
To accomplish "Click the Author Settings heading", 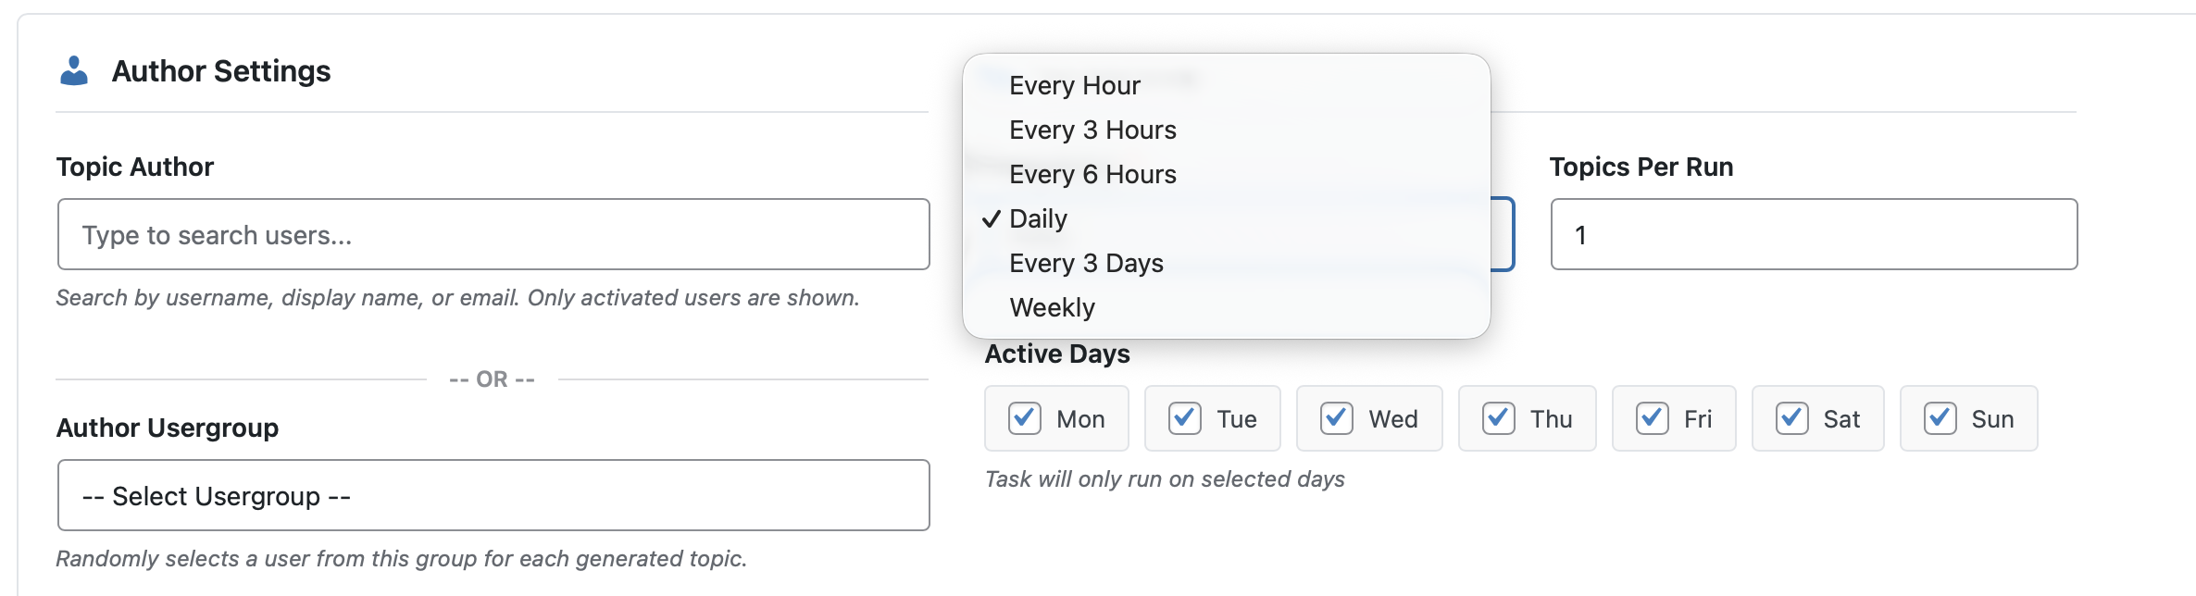I will pos(221,71).
